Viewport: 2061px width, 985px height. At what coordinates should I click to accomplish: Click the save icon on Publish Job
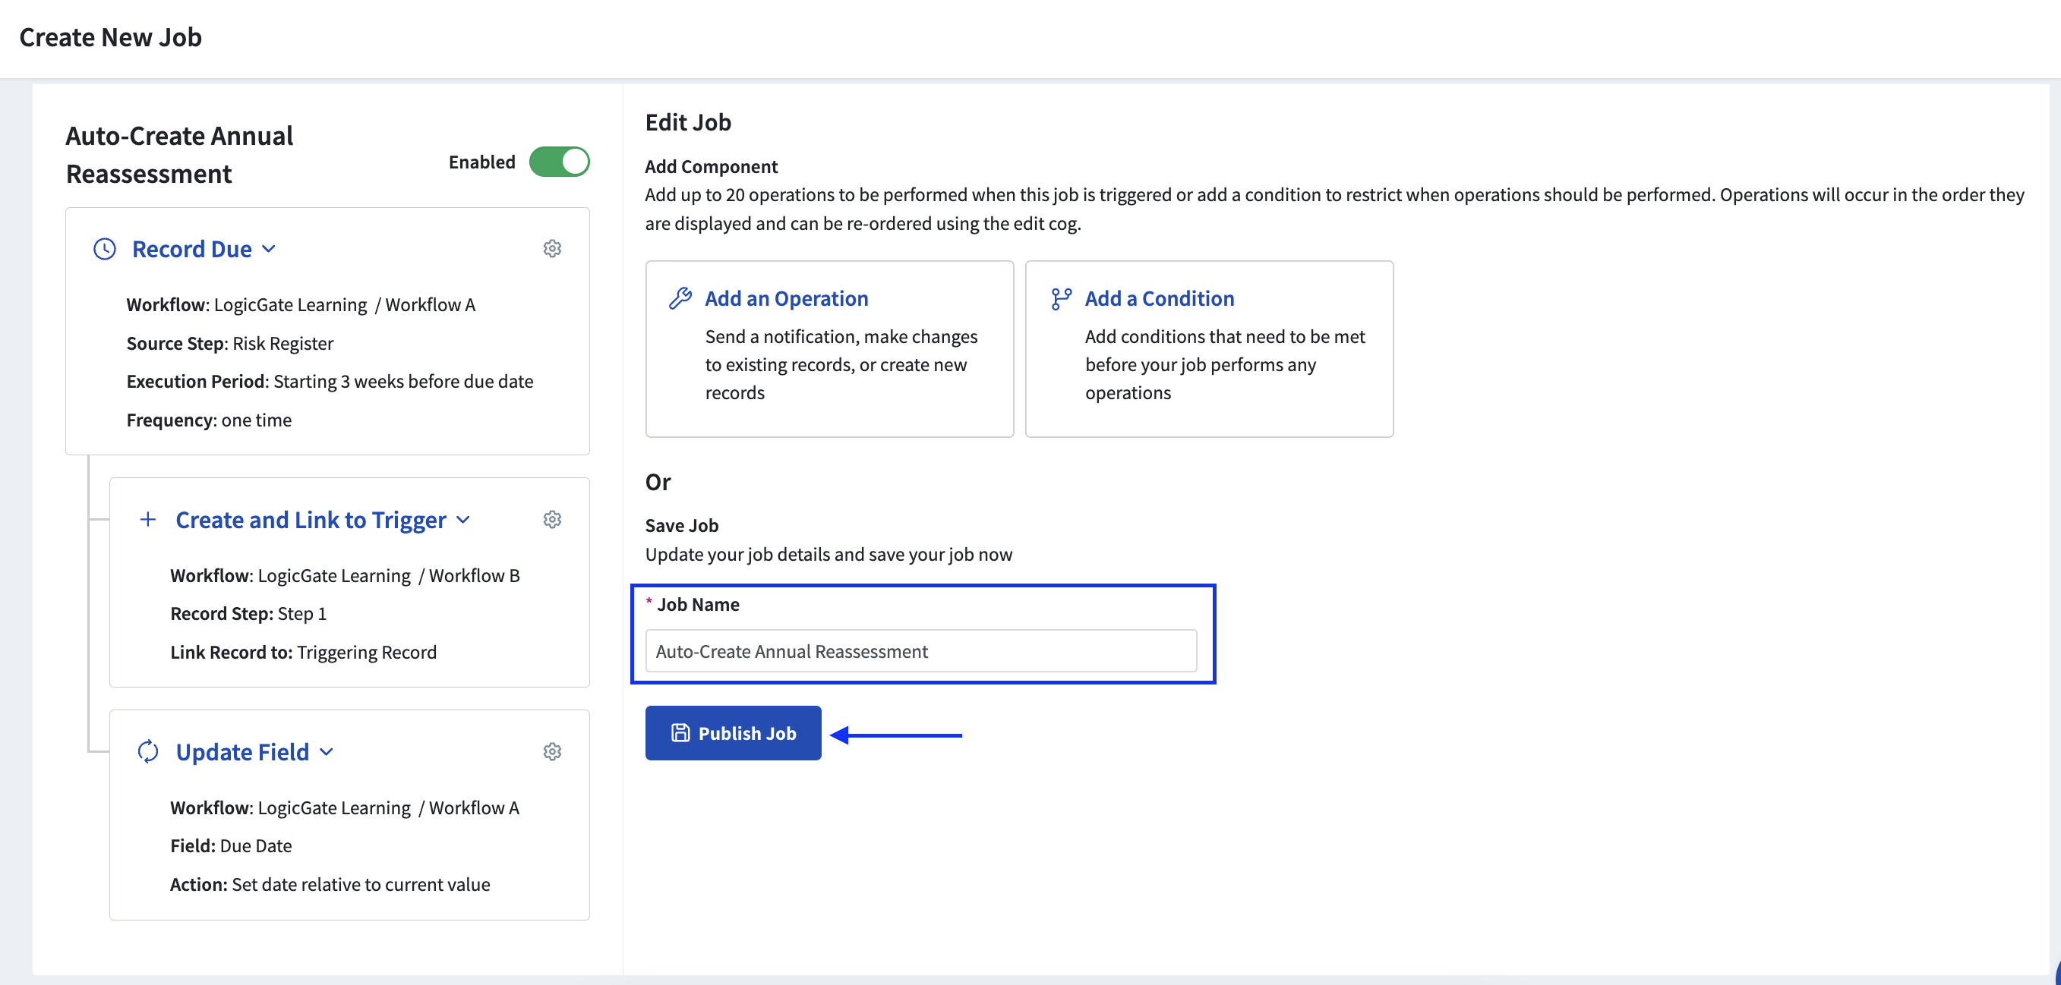[x=680, y=733]
